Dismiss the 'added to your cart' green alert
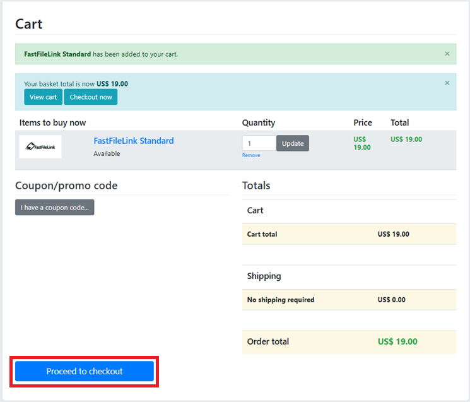470x402 pixels. coord(447,54)
